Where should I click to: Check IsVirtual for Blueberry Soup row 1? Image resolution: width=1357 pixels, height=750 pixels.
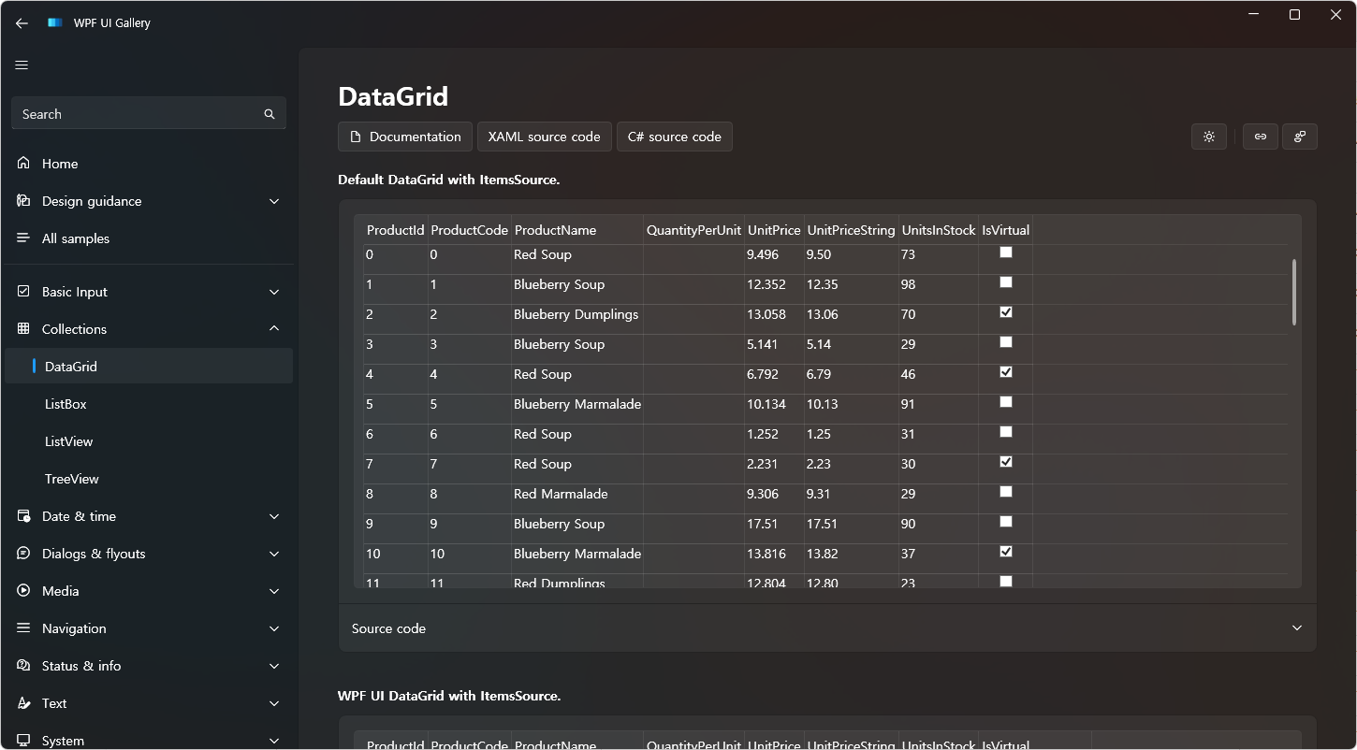(x=1006, y=282)
